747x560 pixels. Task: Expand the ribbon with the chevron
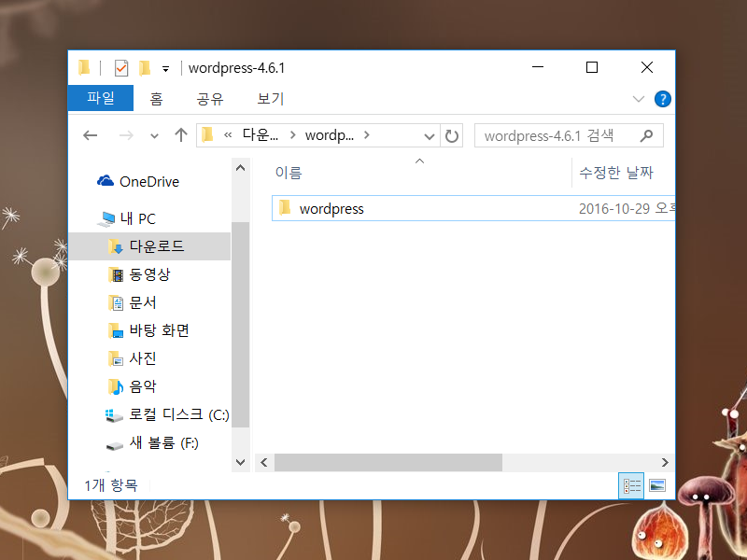pyautogui.click(x=639, y=99)
